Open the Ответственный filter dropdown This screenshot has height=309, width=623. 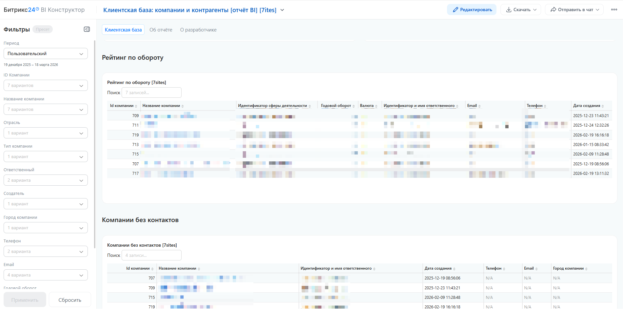click(46, 180)
